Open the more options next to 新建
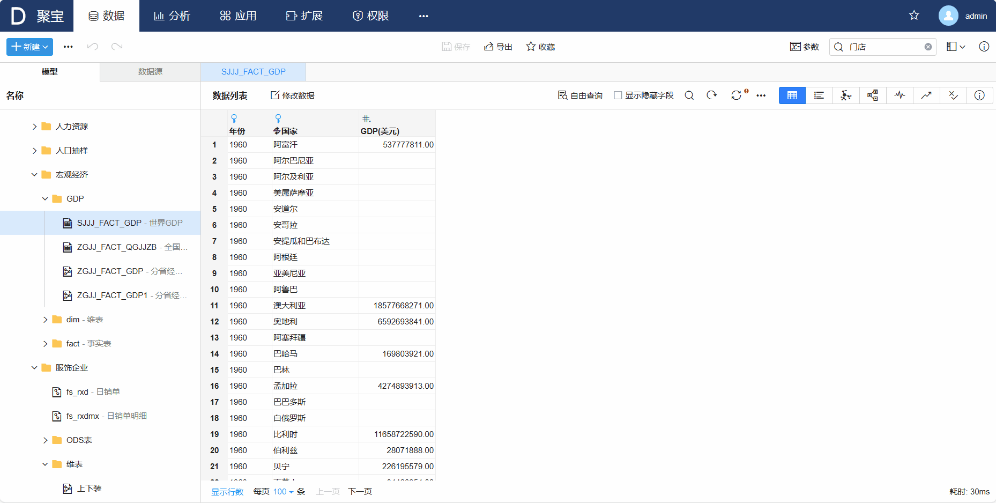 point(68,47)
